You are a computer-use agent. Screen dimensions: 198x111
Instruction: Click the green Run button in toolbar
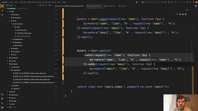tap(160, 2)
